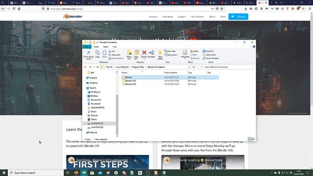313x176 pixels.
Task: Click the Paste icon in the ribbon
Action: (104, 54)
